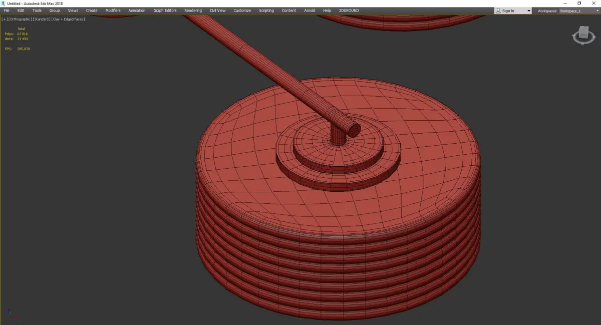Image resolution: width=601 pixels, height=325 pixels.
Task: Open the Help menu
Action: tap(327, 11)
